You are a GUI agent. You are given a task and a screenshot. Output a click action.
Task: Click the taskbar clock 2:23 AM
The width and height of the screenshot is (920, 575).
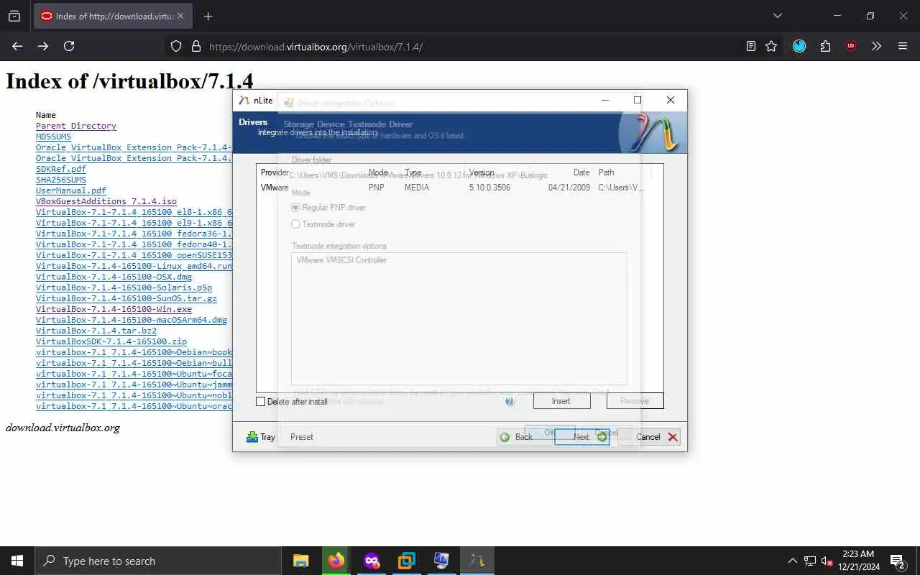[858, 560]
